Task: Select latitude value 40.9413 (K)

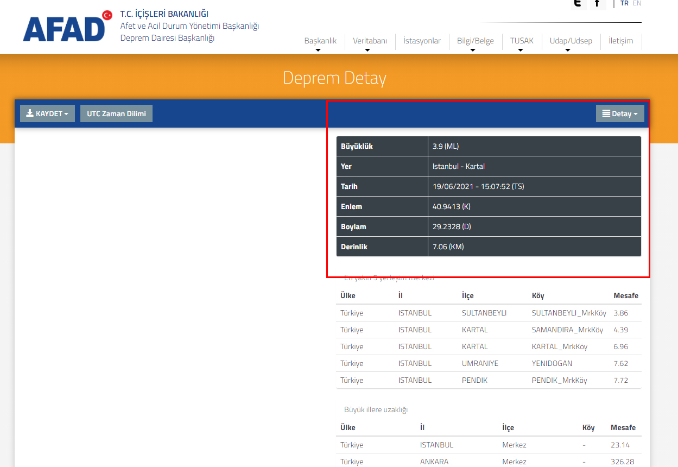Action: [x=452, y=206]
